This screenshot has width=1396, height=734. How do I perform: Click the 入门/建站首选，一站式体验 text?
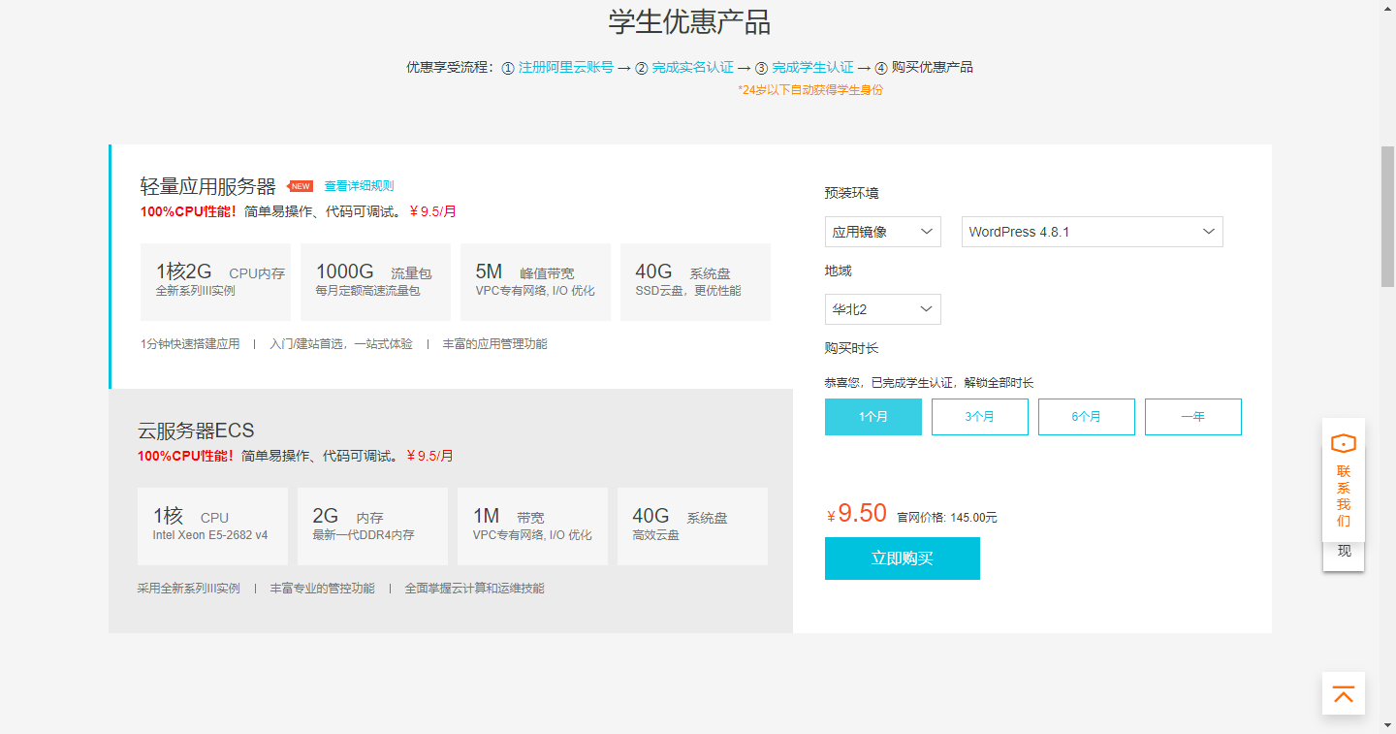click(x=341, y=344)
